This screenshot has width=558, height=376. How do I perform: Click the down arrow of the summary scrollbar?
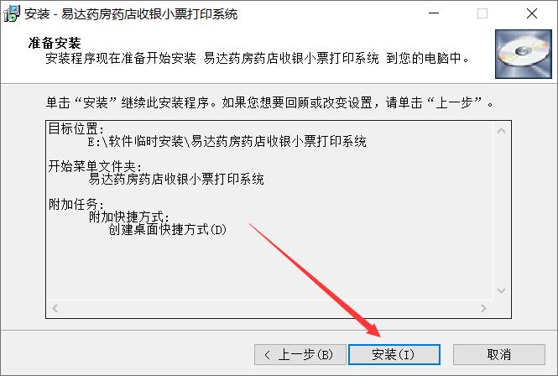click(502, 290)
